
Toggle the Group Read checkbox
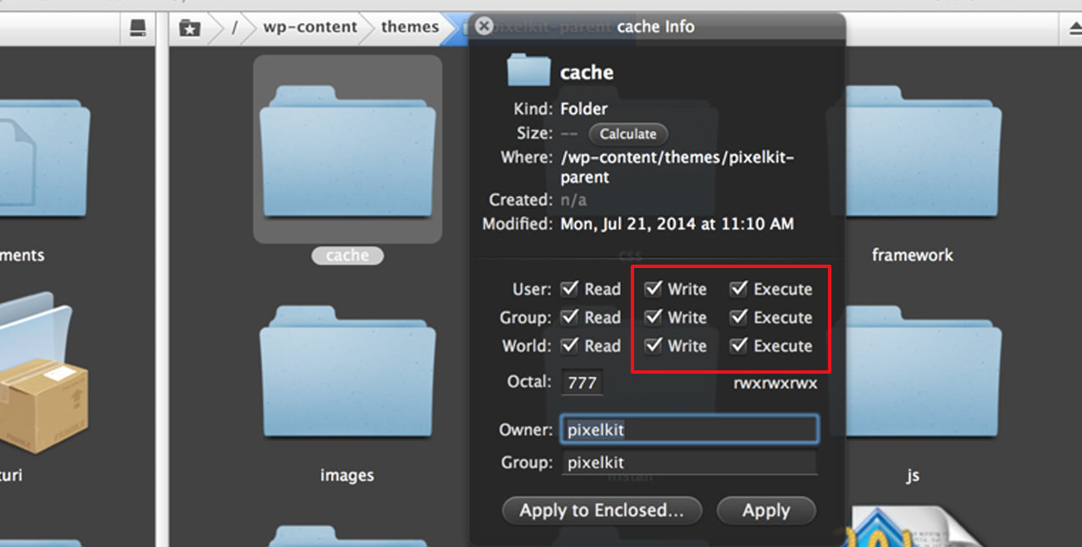(x=570, y=318)
